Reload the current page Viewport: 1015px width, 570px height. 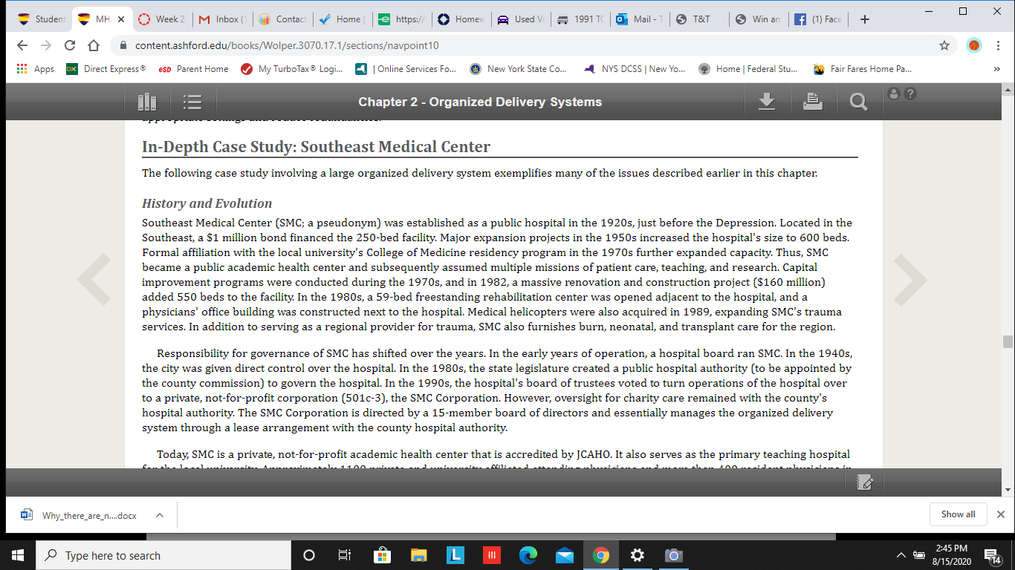pyautogui.click(x=70, y=45)
